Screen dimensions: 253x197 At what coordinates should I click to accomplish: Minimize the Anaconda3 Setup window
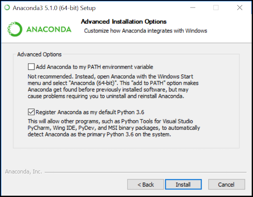193,8
